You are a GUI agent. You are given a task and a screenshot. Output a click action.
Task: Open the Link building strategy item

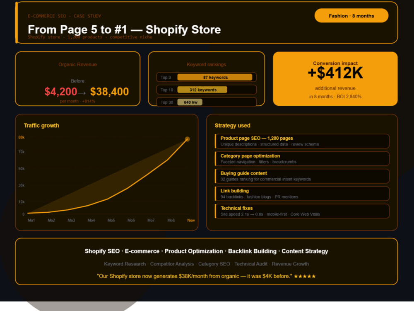pos(302,194)
